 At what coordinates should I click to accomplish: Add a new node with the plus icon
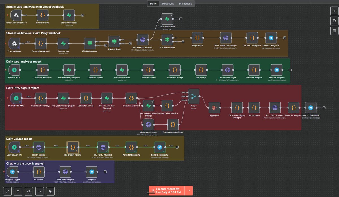coord(334,11)
